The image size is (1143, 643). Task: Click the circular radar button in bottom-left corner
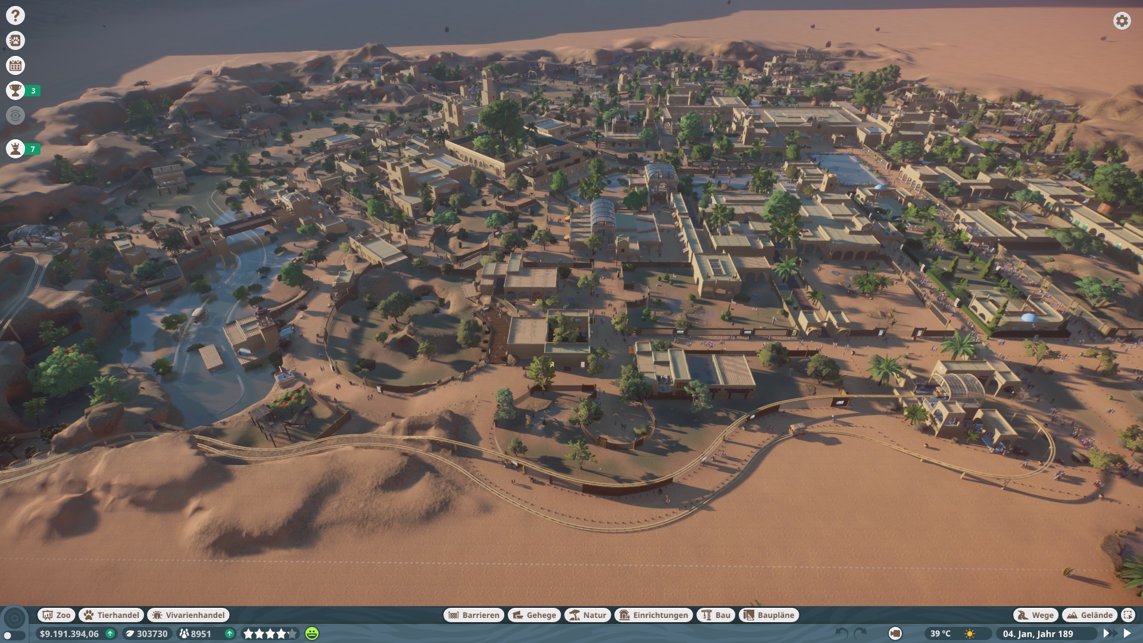[x=15, y=618]
